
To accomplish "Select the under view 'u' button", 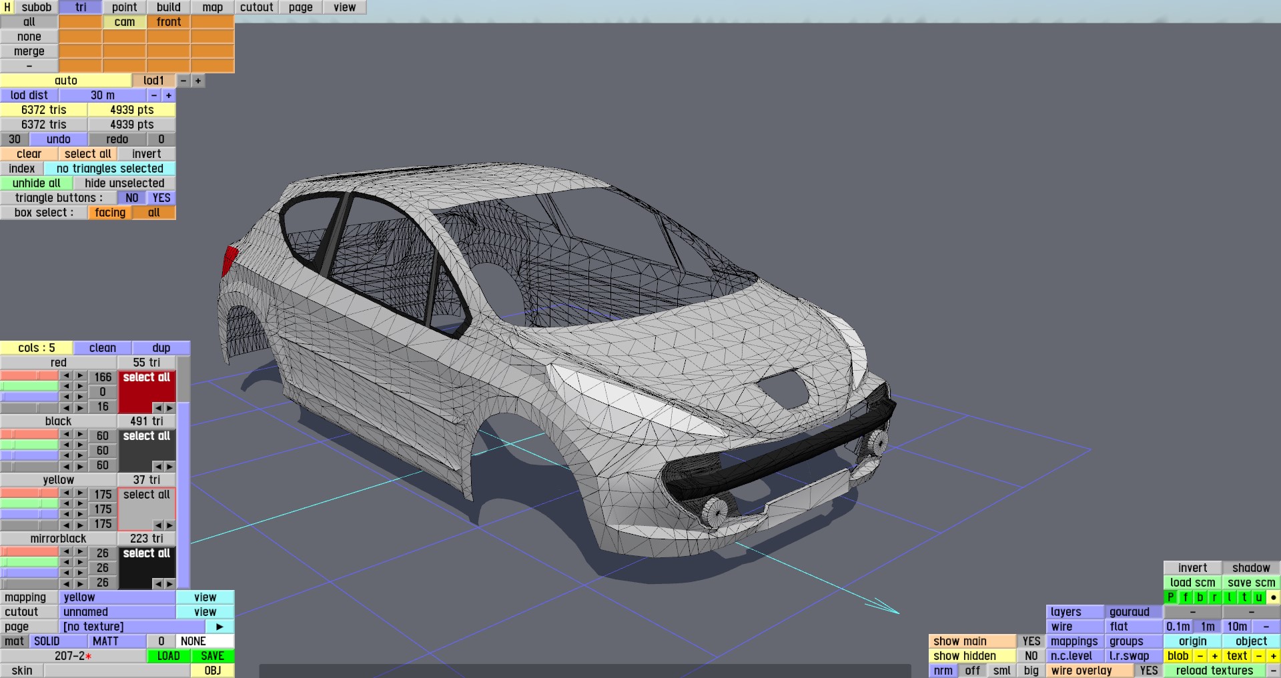I will coord(1258,597).
